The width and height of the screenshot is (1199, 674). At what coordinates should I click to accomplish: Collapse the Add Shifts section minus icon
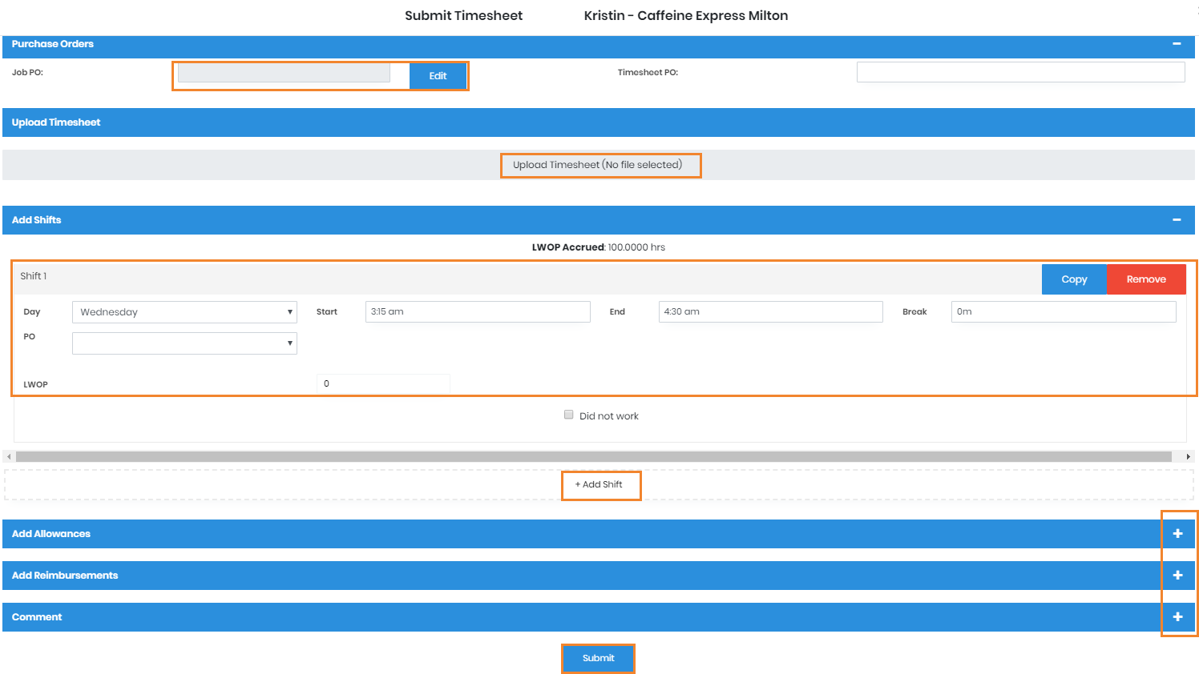(x=1177, y=220)
